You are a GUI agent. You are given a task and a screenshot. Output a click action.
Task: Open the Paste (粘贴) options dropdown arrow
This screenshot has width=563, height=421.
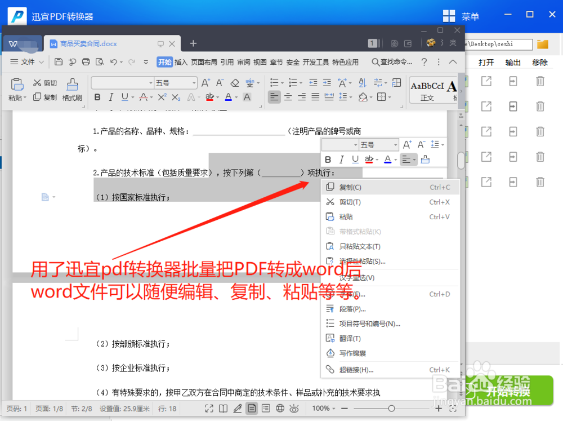[x=25, y=98]
